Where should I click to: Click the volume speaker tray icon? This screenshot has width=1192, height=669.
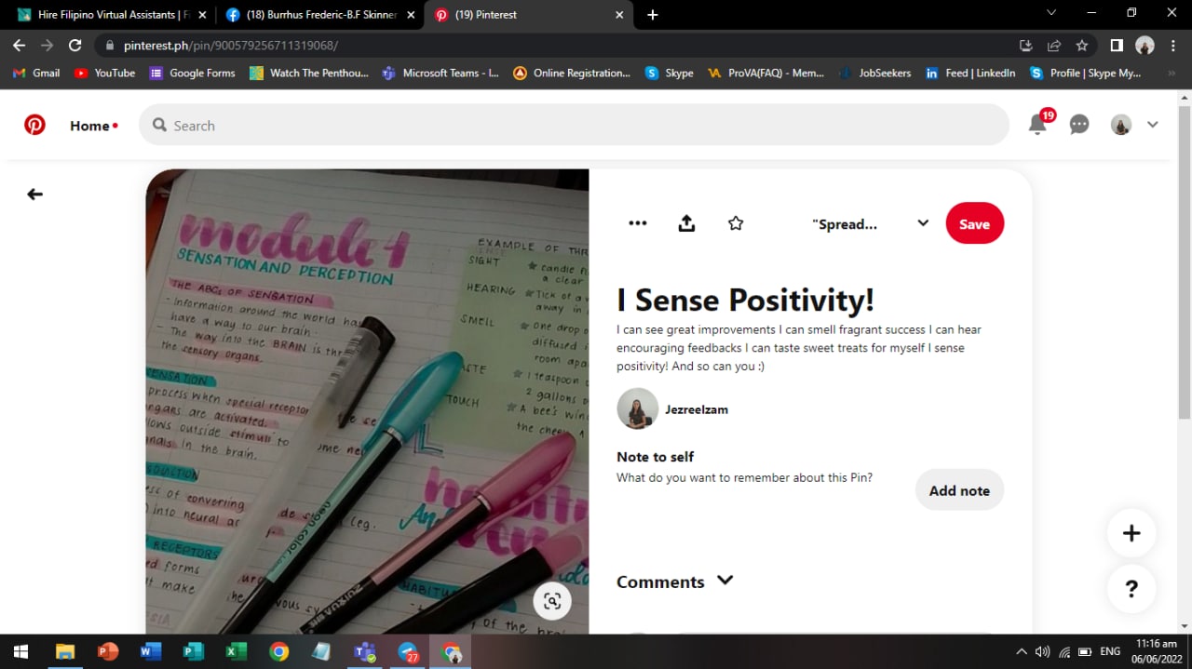(x=1042, y=652)
